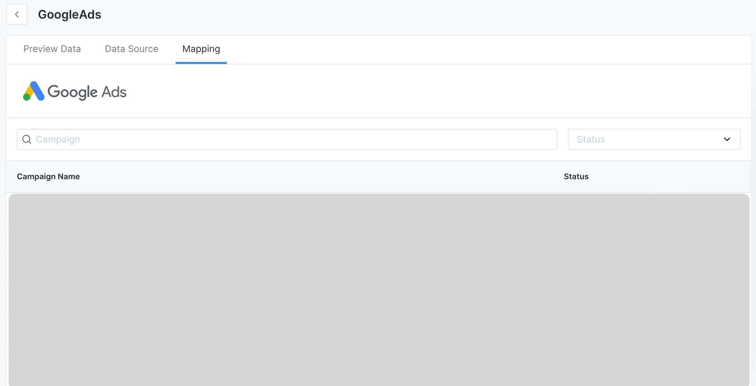Open the Data Source tab
756x386 pixels.
[x=131, y=49]
